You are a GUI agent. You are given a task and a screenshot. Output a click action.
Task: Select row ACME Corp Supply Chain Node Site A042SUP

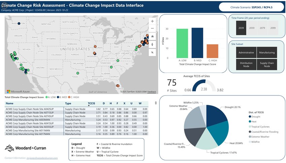coord(76,109)
